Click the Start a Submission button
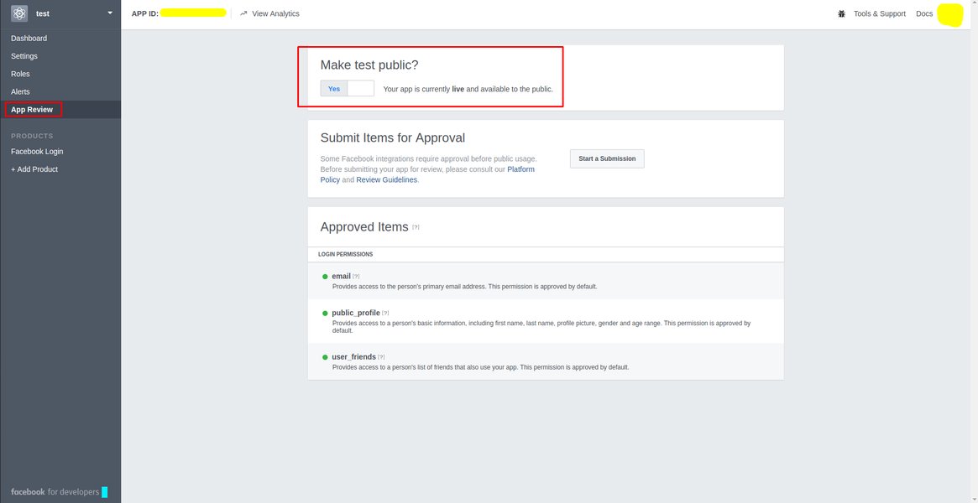The image size is (978, 503). tap(606, 158)
